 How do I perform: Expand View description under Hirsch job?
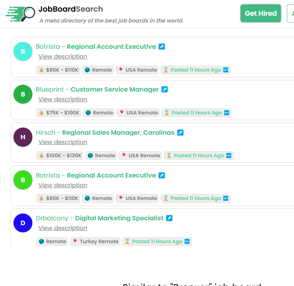click(x=63, y=142)
